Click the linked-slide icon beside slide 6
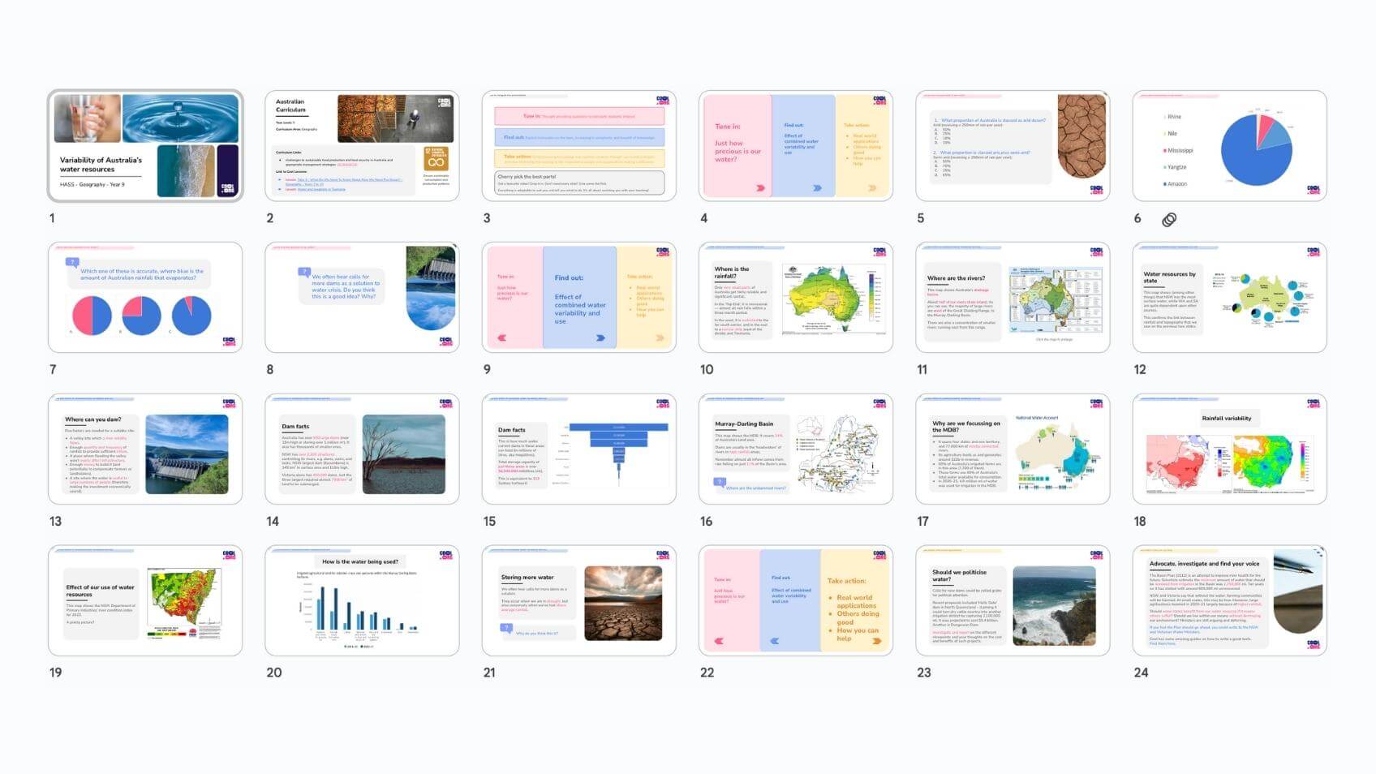This screenshot has width=1376, height=774. 1169,219
